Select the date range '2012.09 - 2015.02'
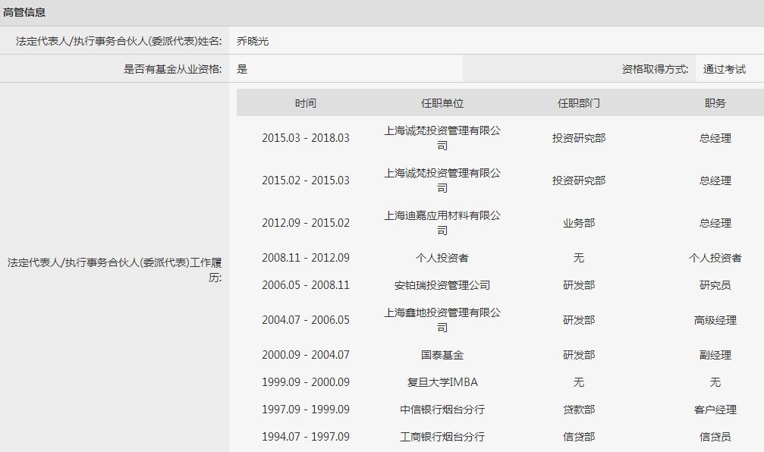 [x=306, y=223]
